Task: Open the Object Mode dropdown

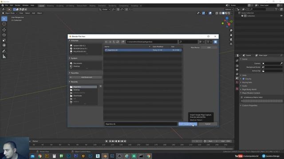Action: coord(10,13)
